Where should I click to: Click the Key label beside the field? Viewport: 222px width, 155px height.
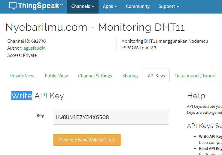click(40, 116)
